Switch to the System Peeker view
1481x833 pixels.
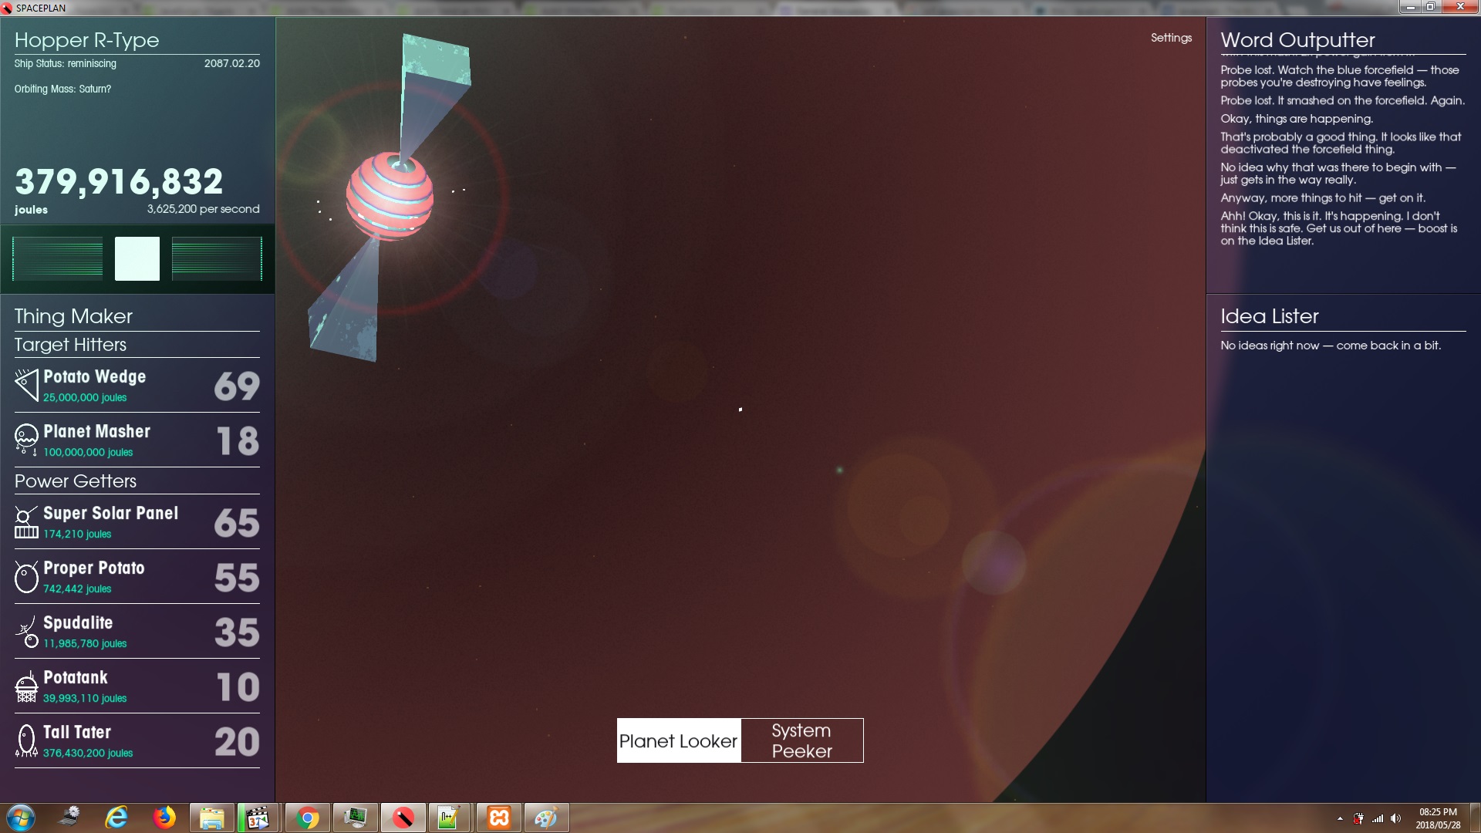(802, 740)
